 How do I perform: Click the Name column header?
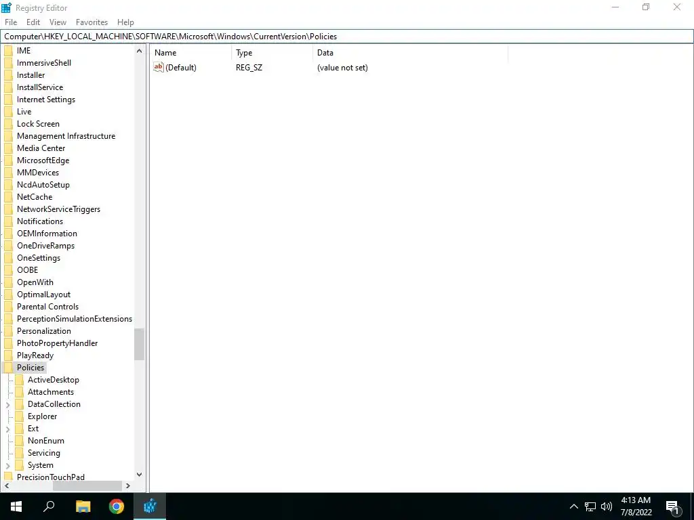190,53
